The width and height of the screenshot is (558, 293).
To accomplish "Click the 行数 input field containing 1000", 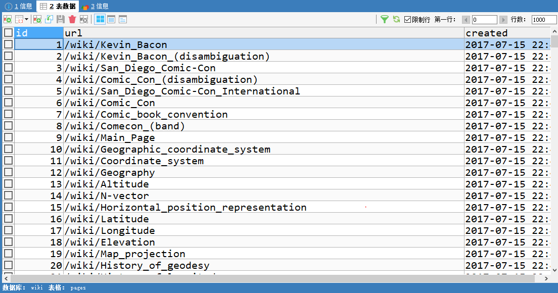I will [x=544, y=20].
